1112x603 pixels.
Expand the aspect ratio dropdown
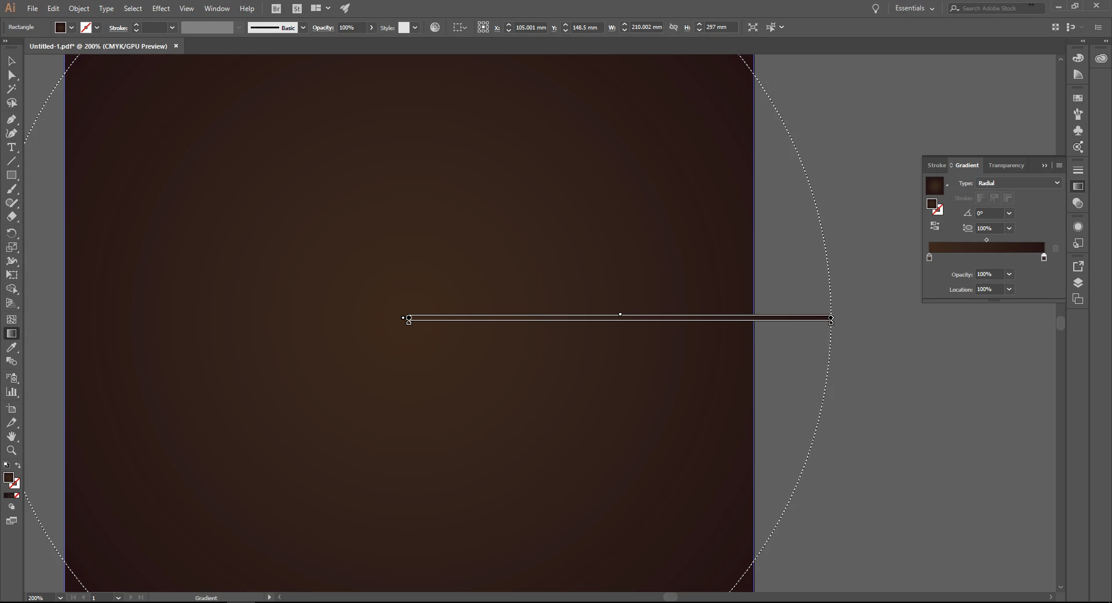tap(1009, 228)
